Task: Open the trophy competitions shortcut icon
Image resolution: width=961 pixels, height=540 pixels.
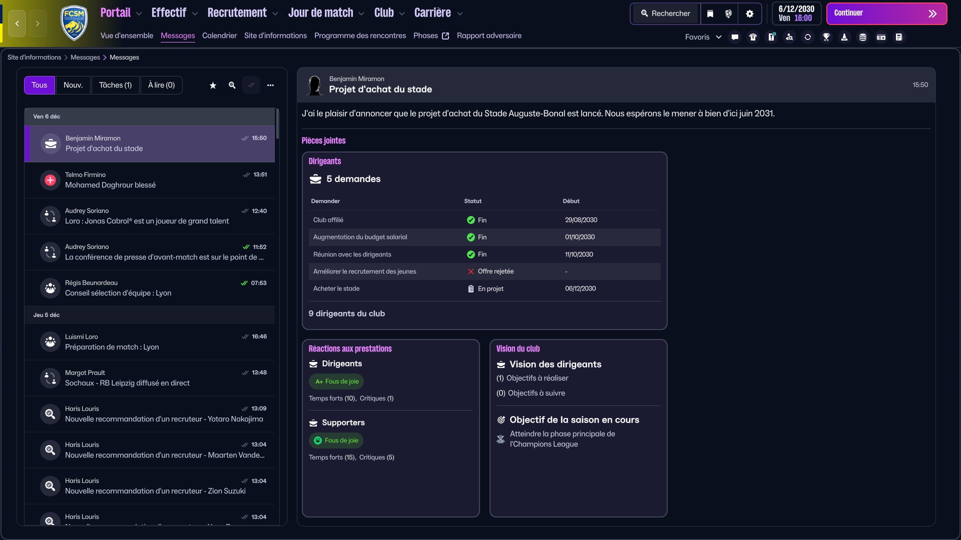Action: [826, 37]
